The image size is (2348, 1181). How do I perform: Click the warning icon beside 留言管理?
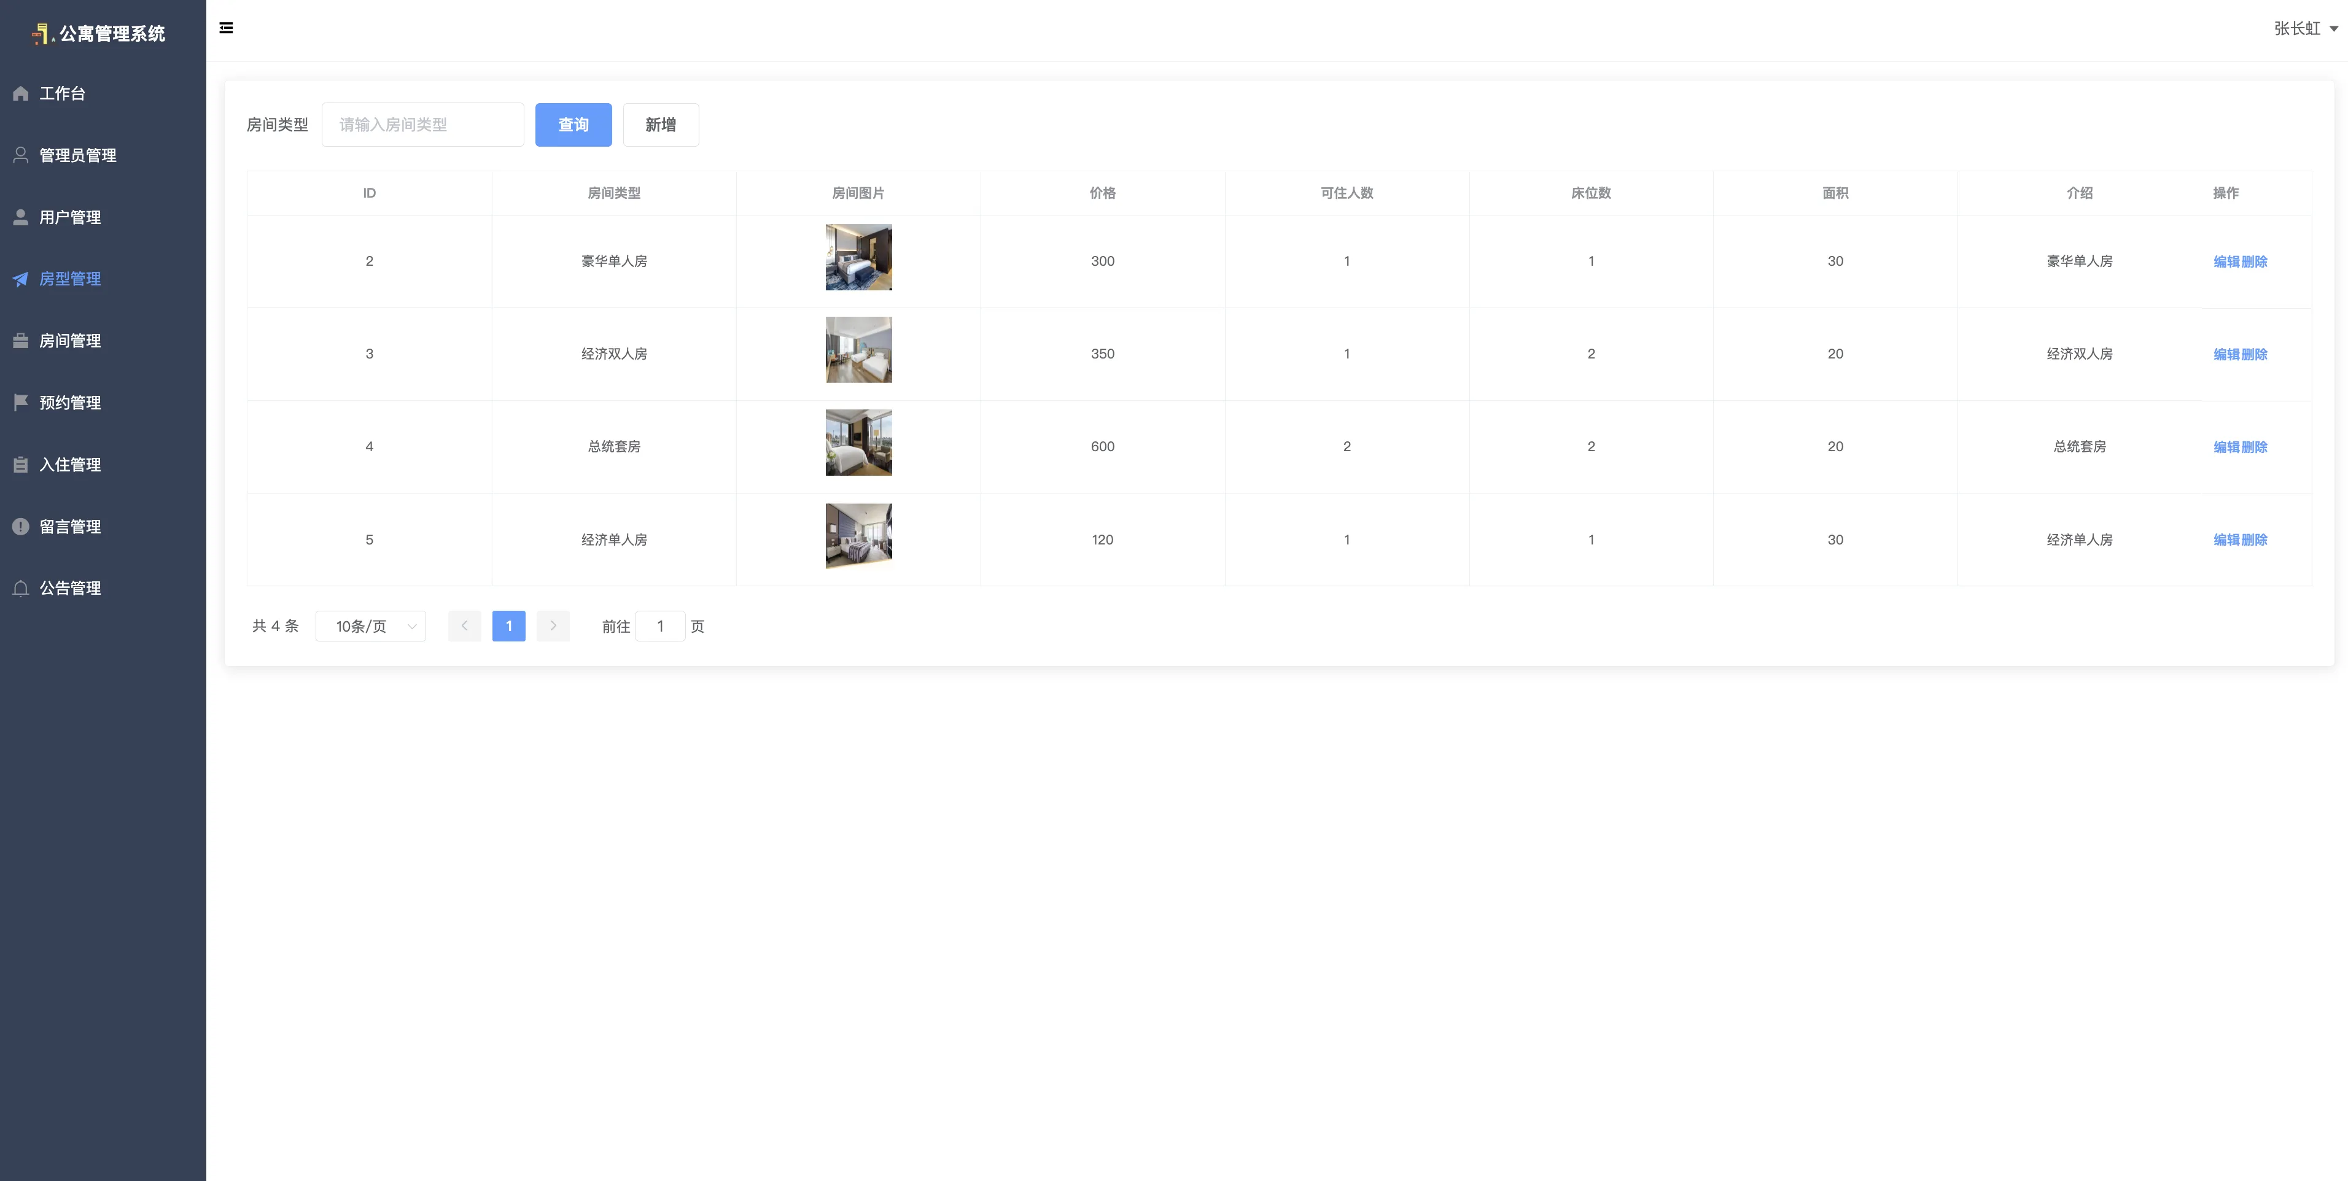pyautogui.click(x=21, y=527)
